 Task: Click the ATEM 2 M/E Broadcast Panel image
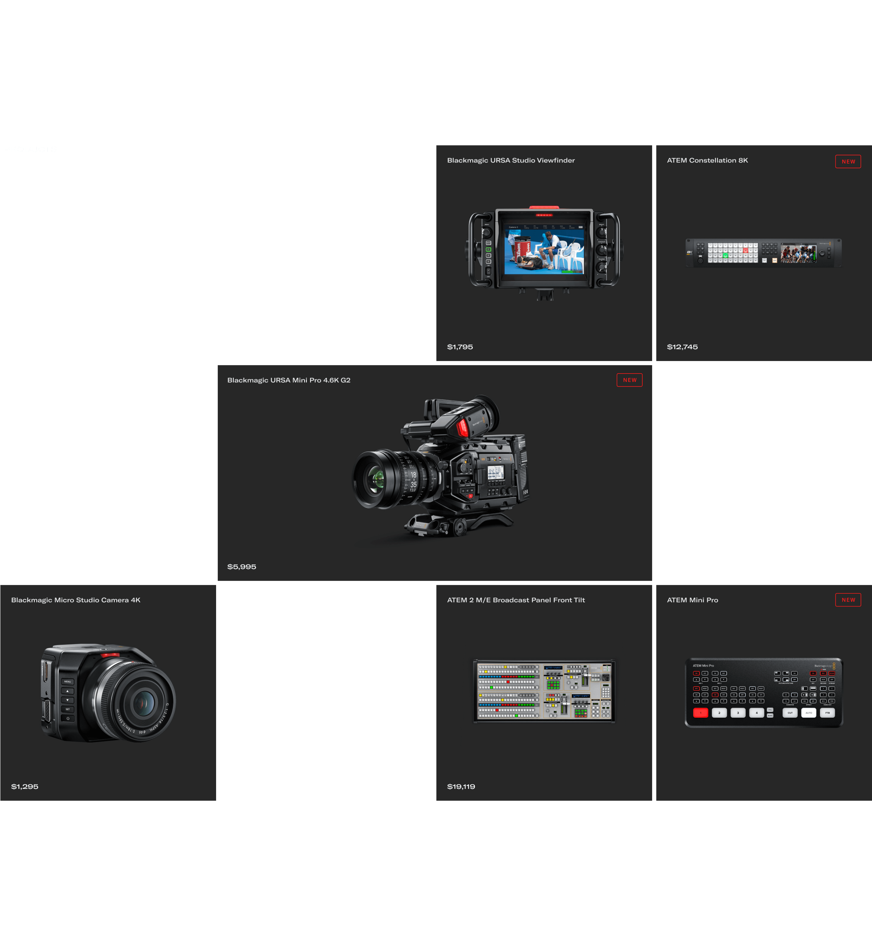(x=544, y=691)
